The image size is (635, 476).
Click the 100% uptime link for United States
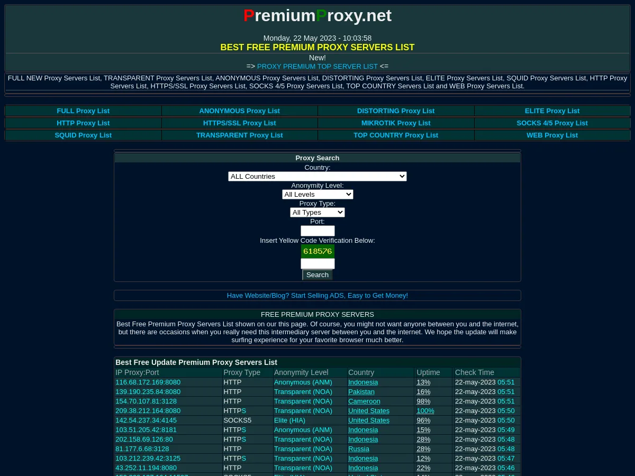coord(425,410)
